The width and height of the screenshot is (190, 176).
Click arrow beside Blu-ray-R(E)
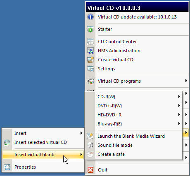[x=179, y=124]
